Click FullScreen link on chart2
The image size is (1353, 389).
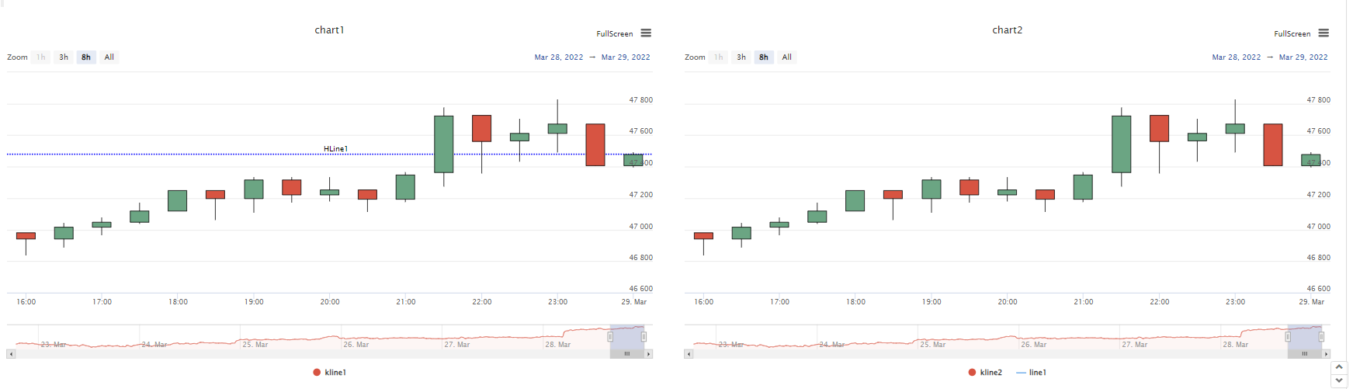click(x=1292, y=34)
